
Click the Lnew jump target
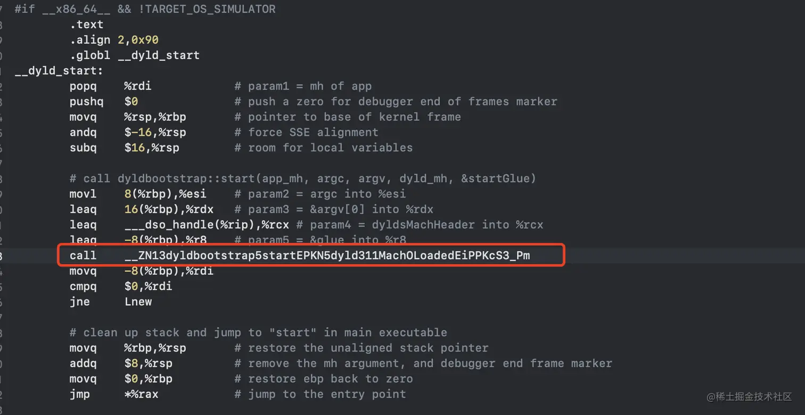138,302
